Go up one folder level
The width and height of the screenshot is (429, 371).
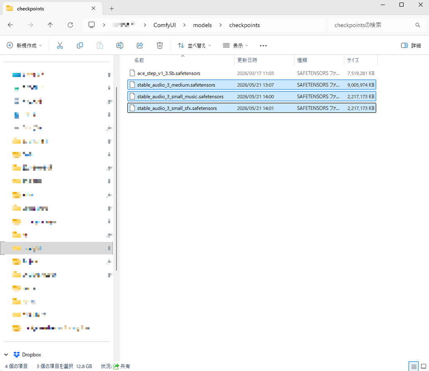coord(50,25)
